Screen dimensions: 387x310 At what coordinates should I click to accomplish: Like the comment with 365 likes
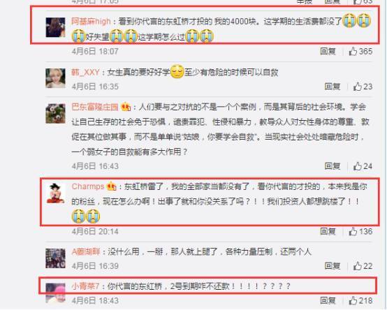pyautogui.click(x=360, y=51)
